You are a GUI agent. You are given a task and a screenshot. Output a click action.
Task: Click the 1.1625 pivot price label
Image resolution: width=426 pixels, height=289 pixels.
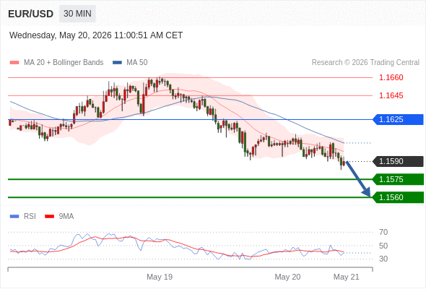398,119
